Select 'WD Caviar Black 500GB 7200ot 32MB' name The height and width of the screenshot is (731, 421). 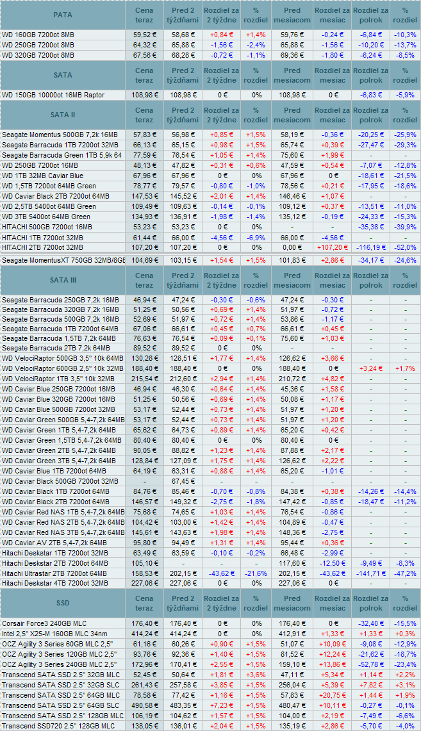tap(60, 481)
